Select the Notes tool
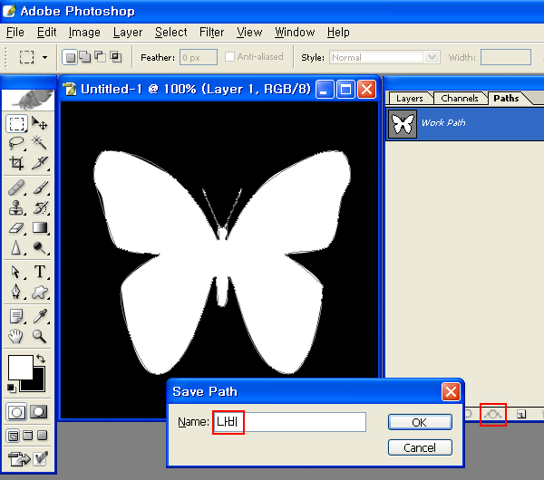 coord(16,316)
